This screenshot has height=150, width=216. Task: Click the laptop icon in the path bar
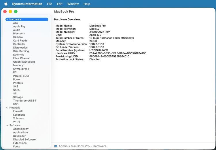click(x=56, y=146)
